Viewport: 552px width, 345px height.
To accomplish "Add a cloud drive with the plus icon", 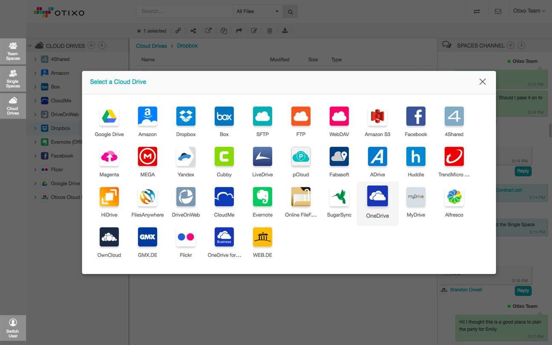I will click(x=91, y=46).
